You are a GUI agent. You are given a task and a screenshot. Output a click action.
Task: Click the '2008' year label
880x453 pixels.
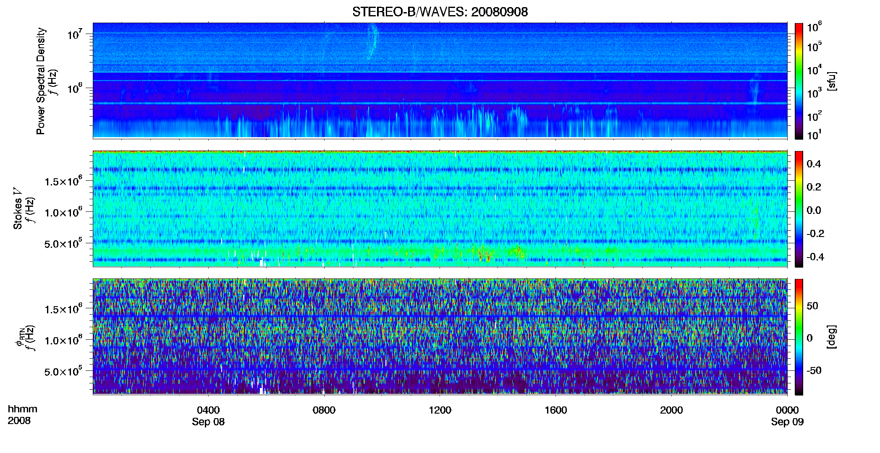pyautogui.click(x=19, y=421)
